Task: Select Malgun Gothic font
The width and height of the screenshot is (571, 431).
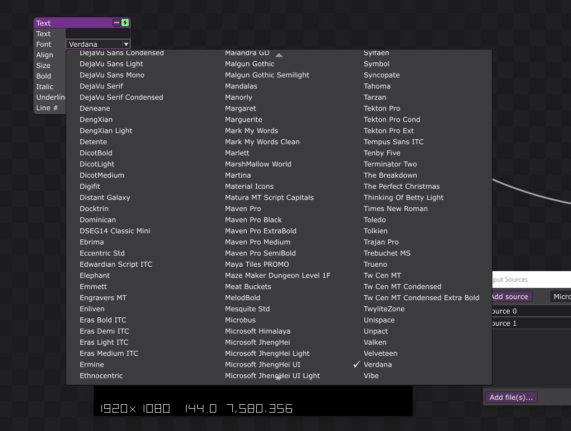Action: point(250,63)
